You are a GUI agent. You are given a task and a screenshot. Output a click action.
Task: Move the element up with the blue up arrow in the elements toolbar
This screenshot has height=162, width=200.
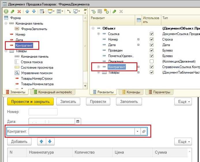27,11
